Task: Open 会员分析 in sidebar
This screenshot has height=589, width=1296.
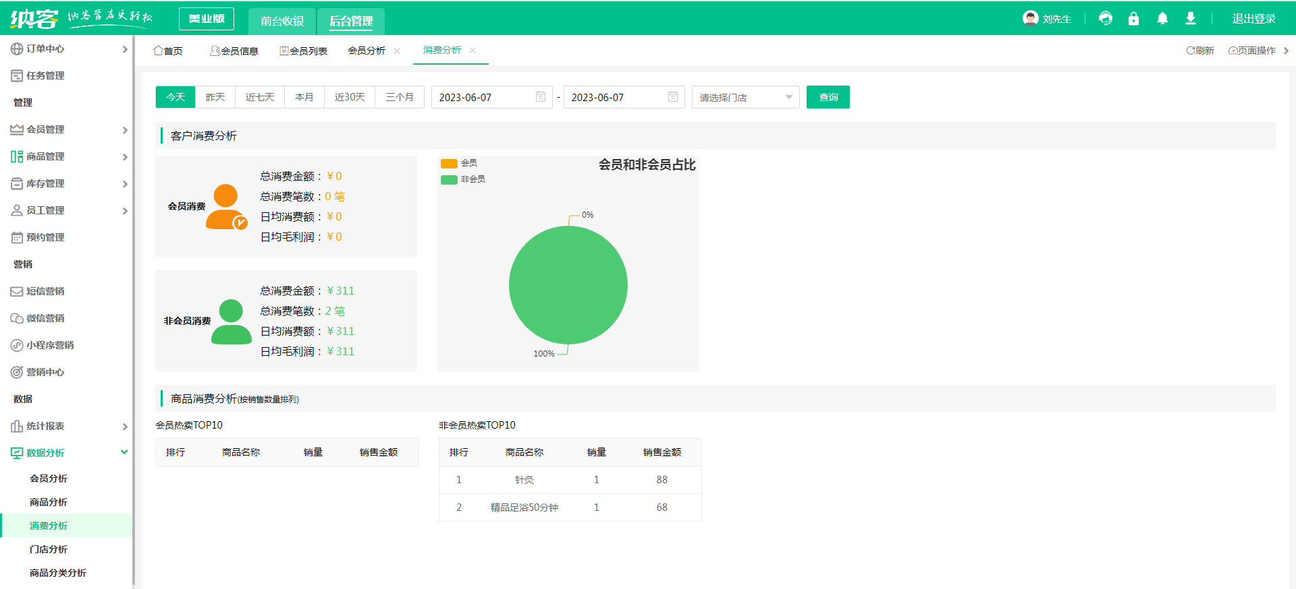Action: [x=49, y=478]
